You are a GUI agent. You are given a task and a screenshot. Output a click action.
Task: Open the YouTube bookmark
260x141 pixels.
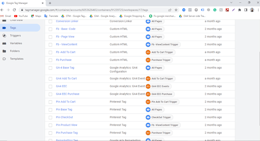coord(21,16)
